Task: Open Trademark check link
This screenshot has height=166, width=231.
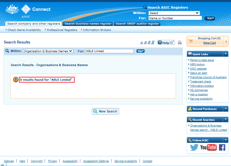Action: 201,81
